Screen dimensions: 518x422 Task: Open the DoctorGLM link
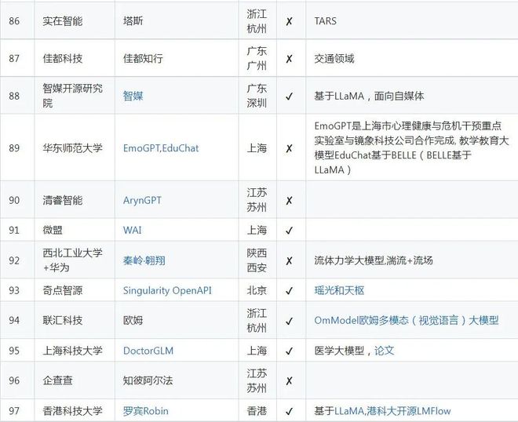point(148,351)
